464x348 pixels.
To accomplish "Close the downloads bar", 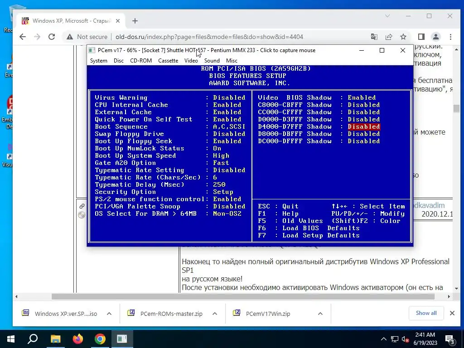I will point(452,313).
